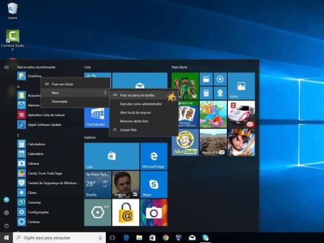
Task: Choose Desinstalar from the context menu
Action: point(75,101)
